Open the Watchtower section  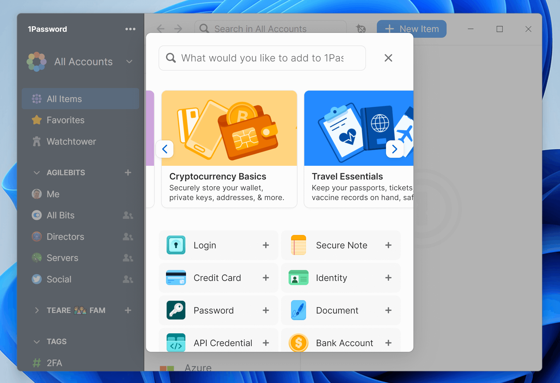[71, 141]
